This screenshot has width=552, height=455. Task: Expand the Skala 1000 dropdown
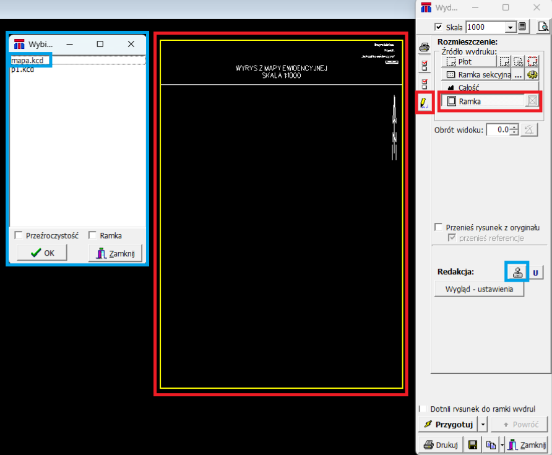coord(511,27)
